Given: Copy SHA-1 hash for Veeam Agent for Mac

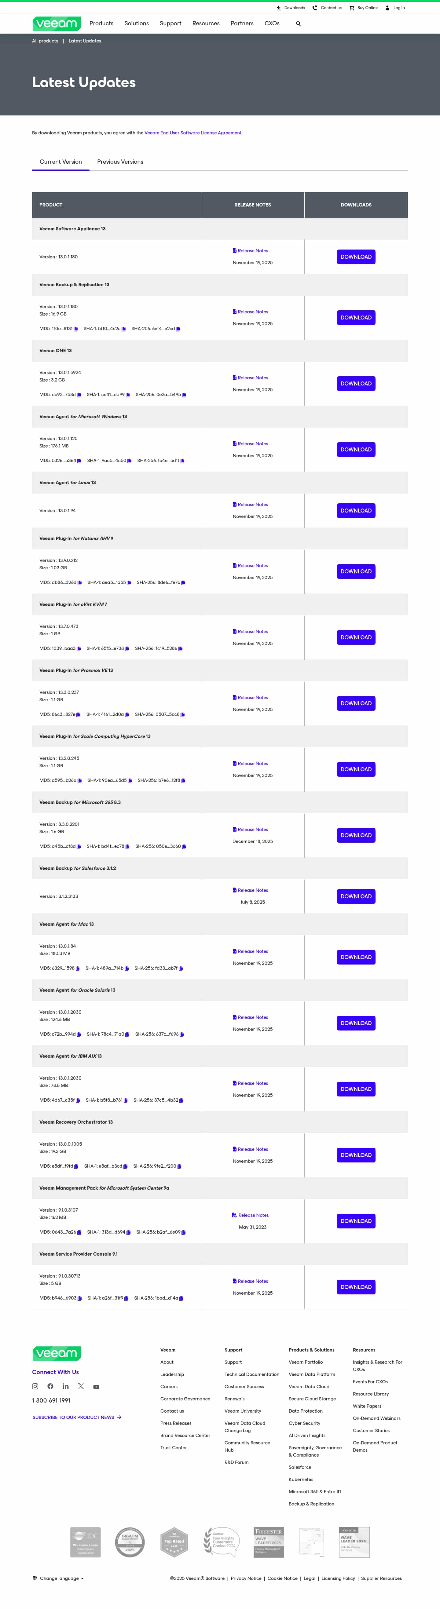Looking at the screenshot, I should 127,969.
